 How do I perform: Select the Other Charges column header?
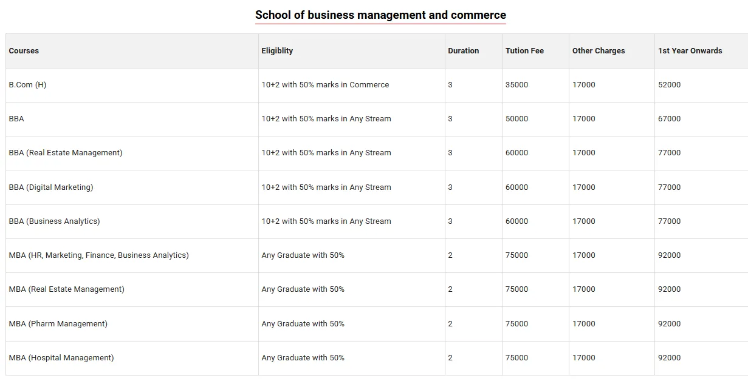pyautogui.click(x=599, y=51)
